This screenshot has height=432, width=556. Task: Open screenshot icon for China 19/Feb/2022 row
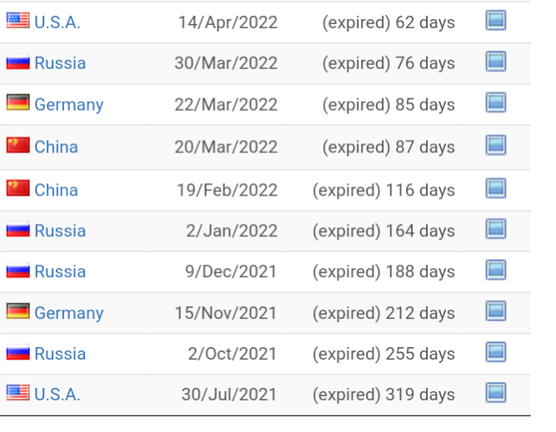495,188
